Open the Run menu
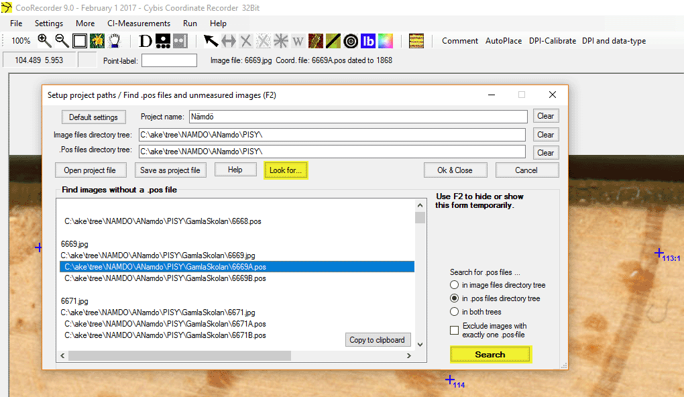Image resolution: width=684 pixels, height=397 pixels. (190, 23)
